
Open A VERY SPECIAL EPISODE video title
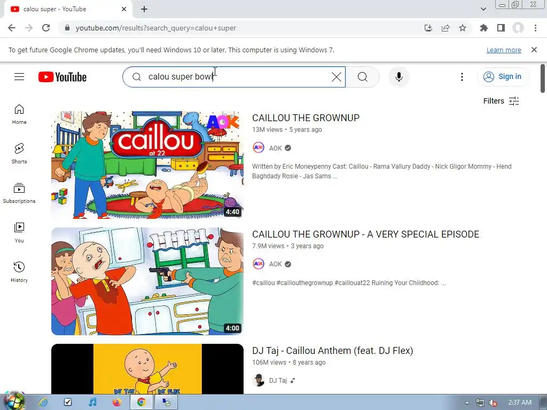point(365,234)
